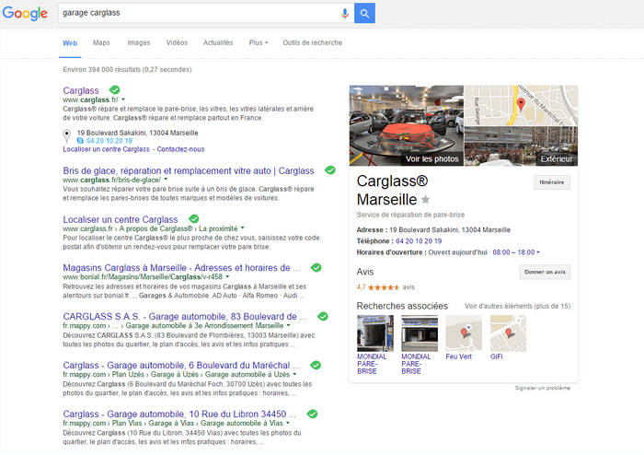Click the Itinéraire button
The image size is (644, 455).
[552, 182]
